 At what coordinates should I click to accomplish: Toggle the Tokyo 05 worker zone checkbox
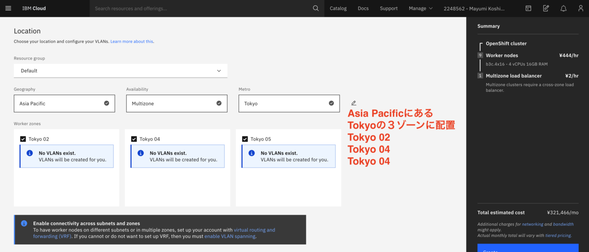tap(245, 139)
